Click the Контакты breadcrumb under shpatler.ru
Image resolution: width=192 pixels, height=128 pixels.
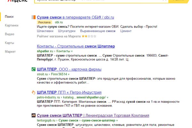click(63, 51)
